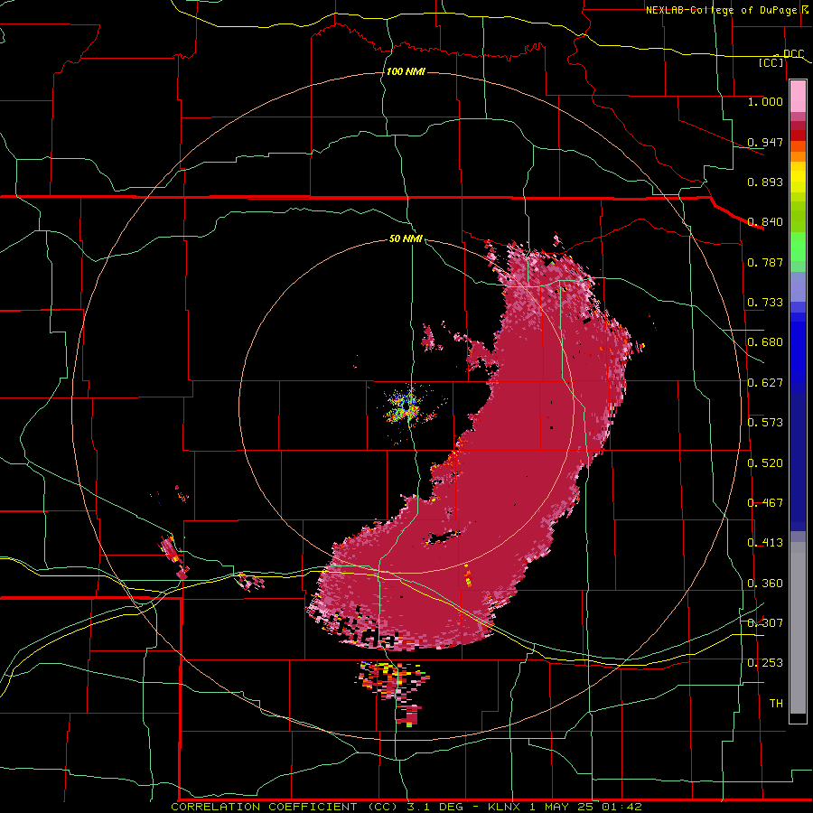The height and width of the screenshot is (813, 813).
Task: Select the 0.893 legend value
Action: [x=765, y=182]
